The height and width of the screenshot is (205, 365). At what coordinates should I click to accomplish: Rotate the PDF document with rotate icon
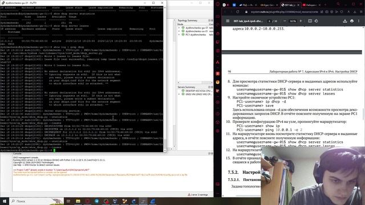[316, 21]
